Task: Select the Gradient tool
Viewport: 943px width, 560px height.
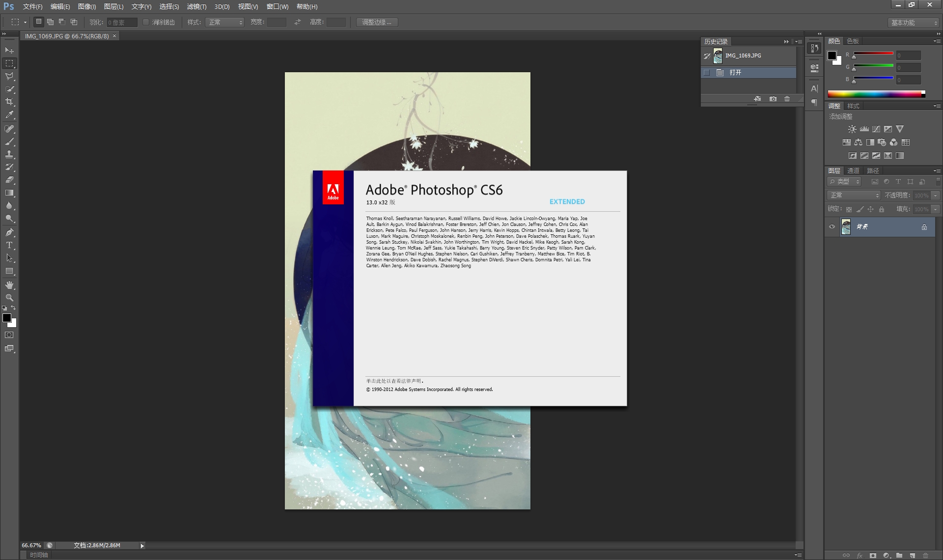Action: [9, 193]
